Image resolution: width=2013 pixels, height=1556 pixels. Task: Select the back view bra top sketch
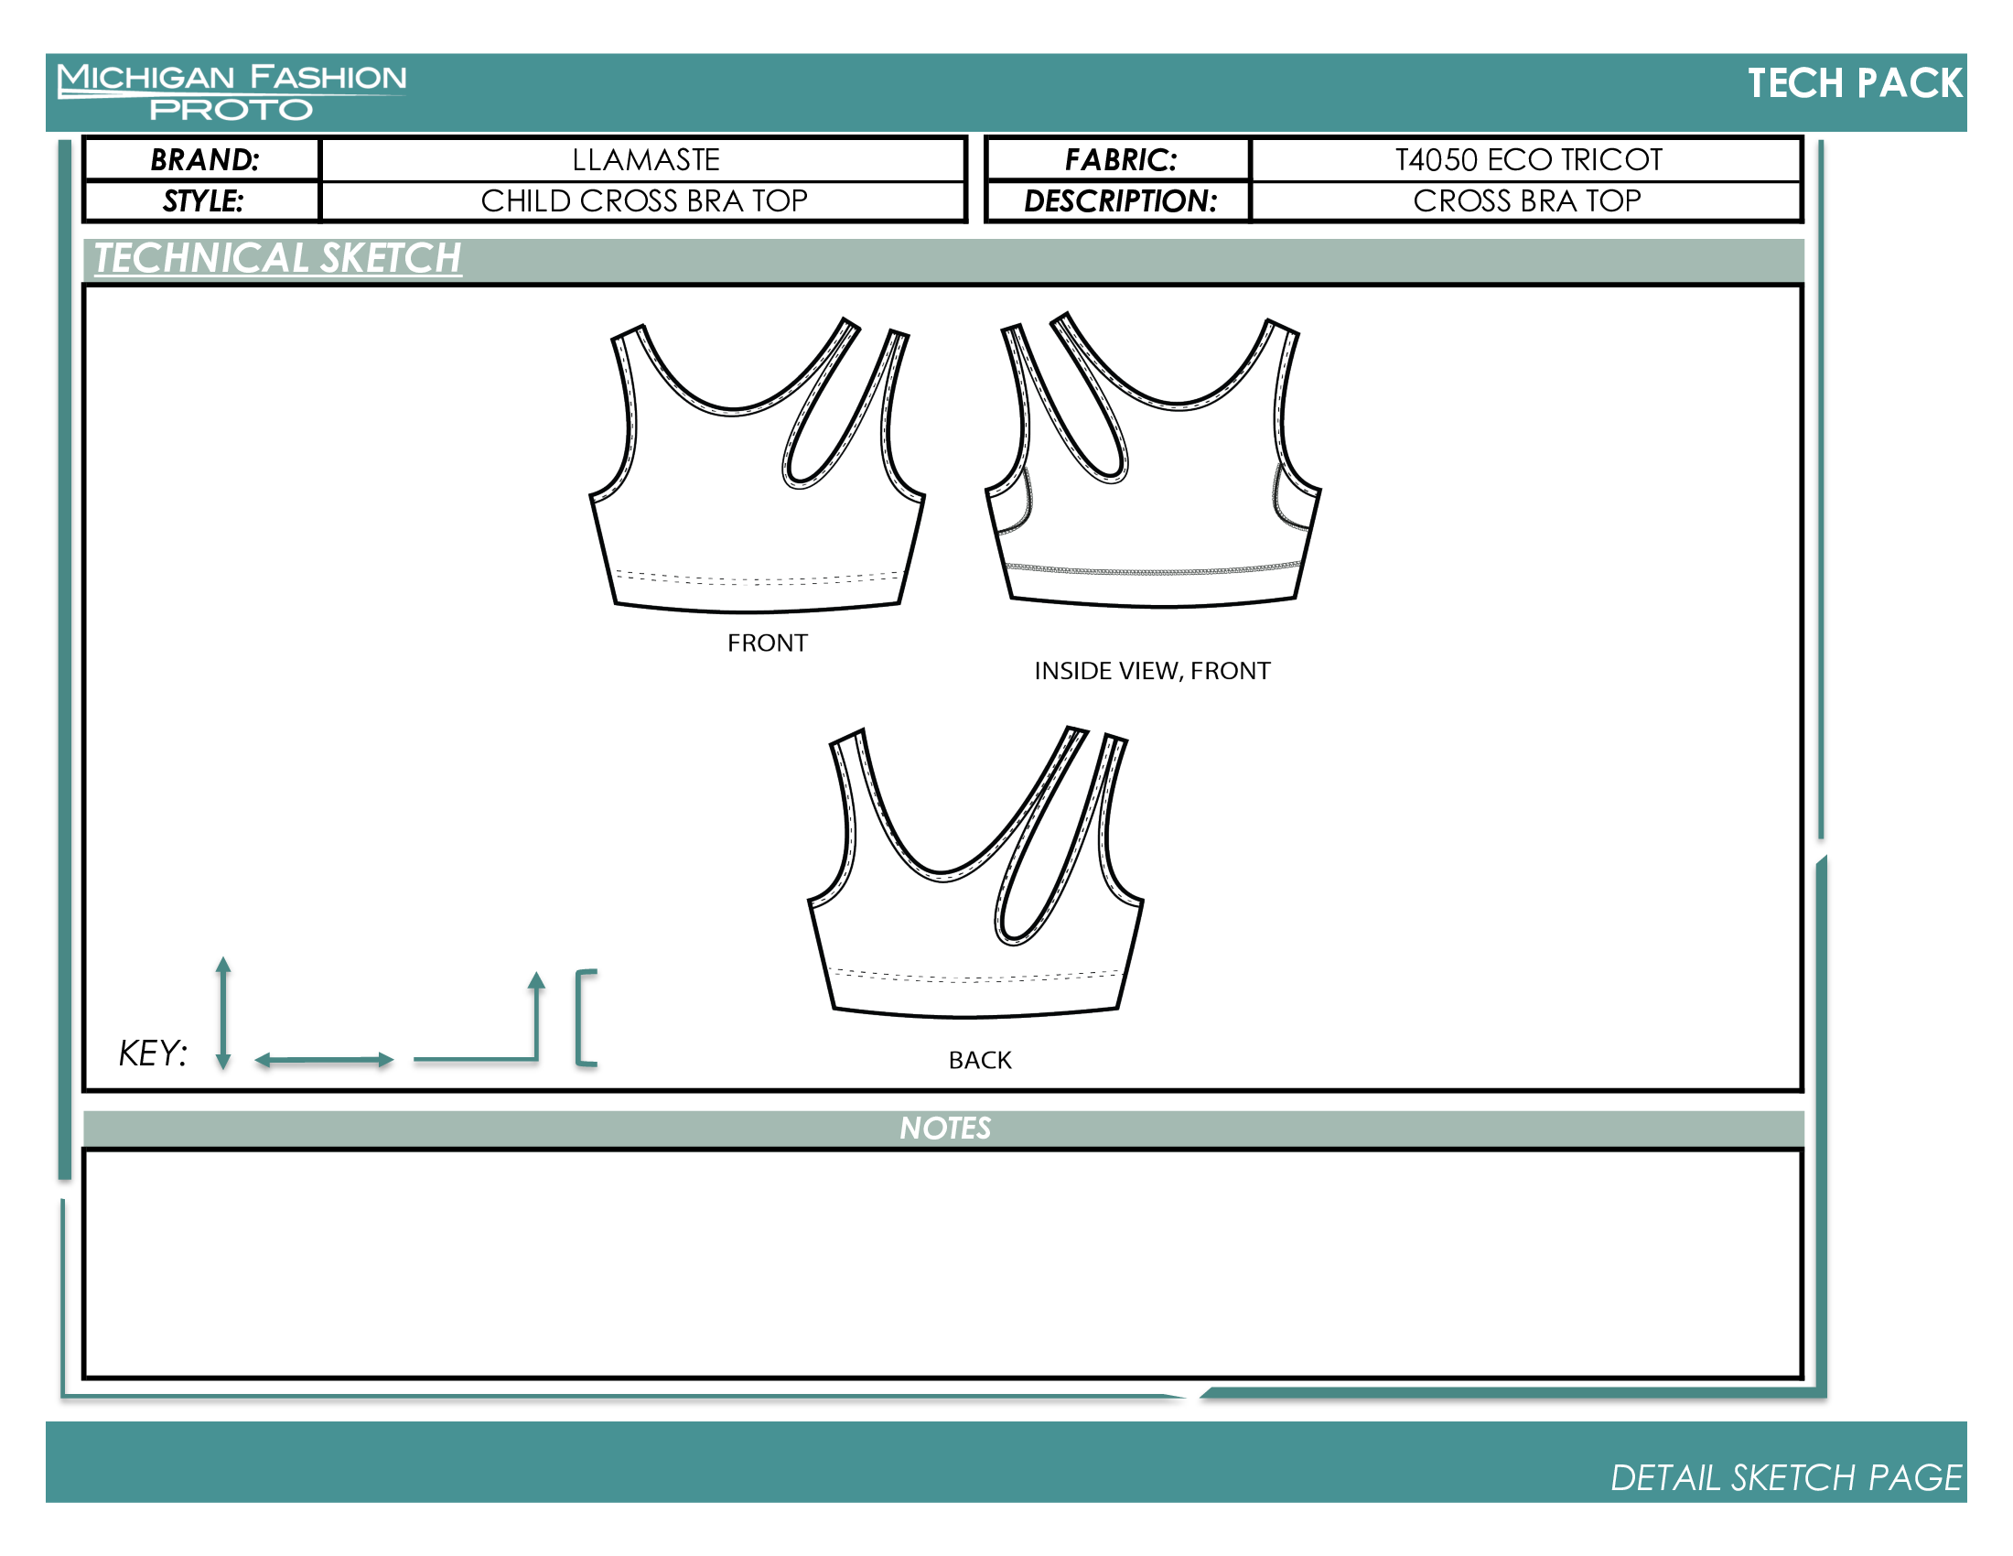pyautogui.click(x=976, y=872)
